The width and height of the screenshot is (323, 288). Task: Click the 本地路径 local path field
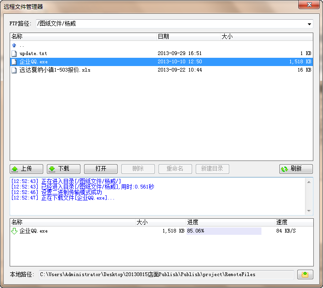click(x=166, y=275)
